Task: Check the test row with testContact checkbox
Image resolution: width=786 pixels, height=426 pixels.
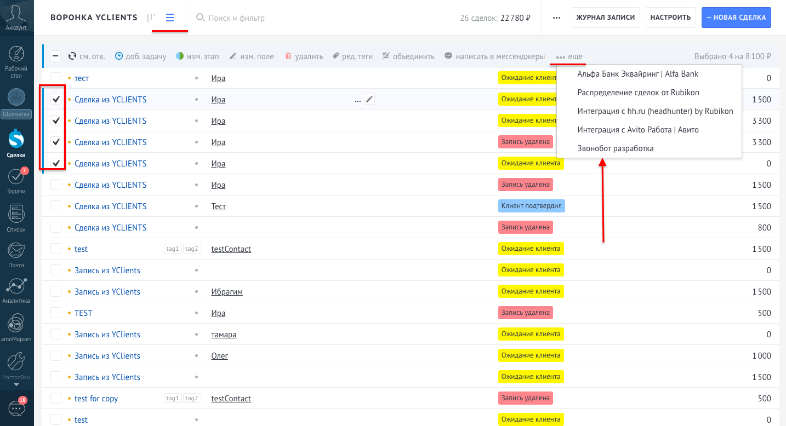Action: coord(56,249)
